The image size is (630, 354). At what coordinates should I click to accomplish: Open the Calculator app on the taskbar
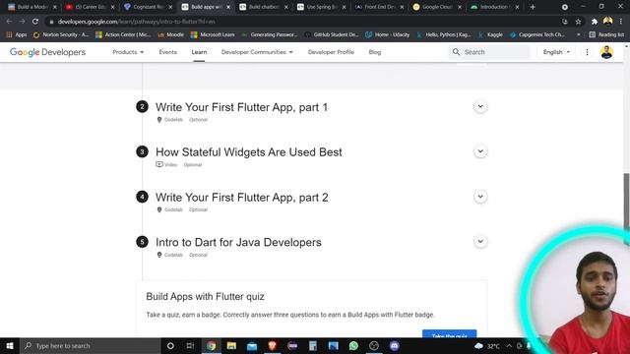pos(313,345)
